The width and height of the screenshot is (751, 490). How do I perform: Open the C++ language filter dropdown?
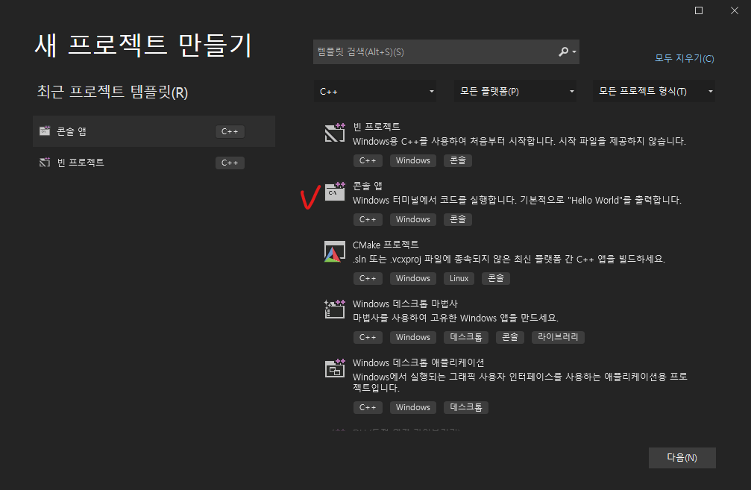pos(375,91)
